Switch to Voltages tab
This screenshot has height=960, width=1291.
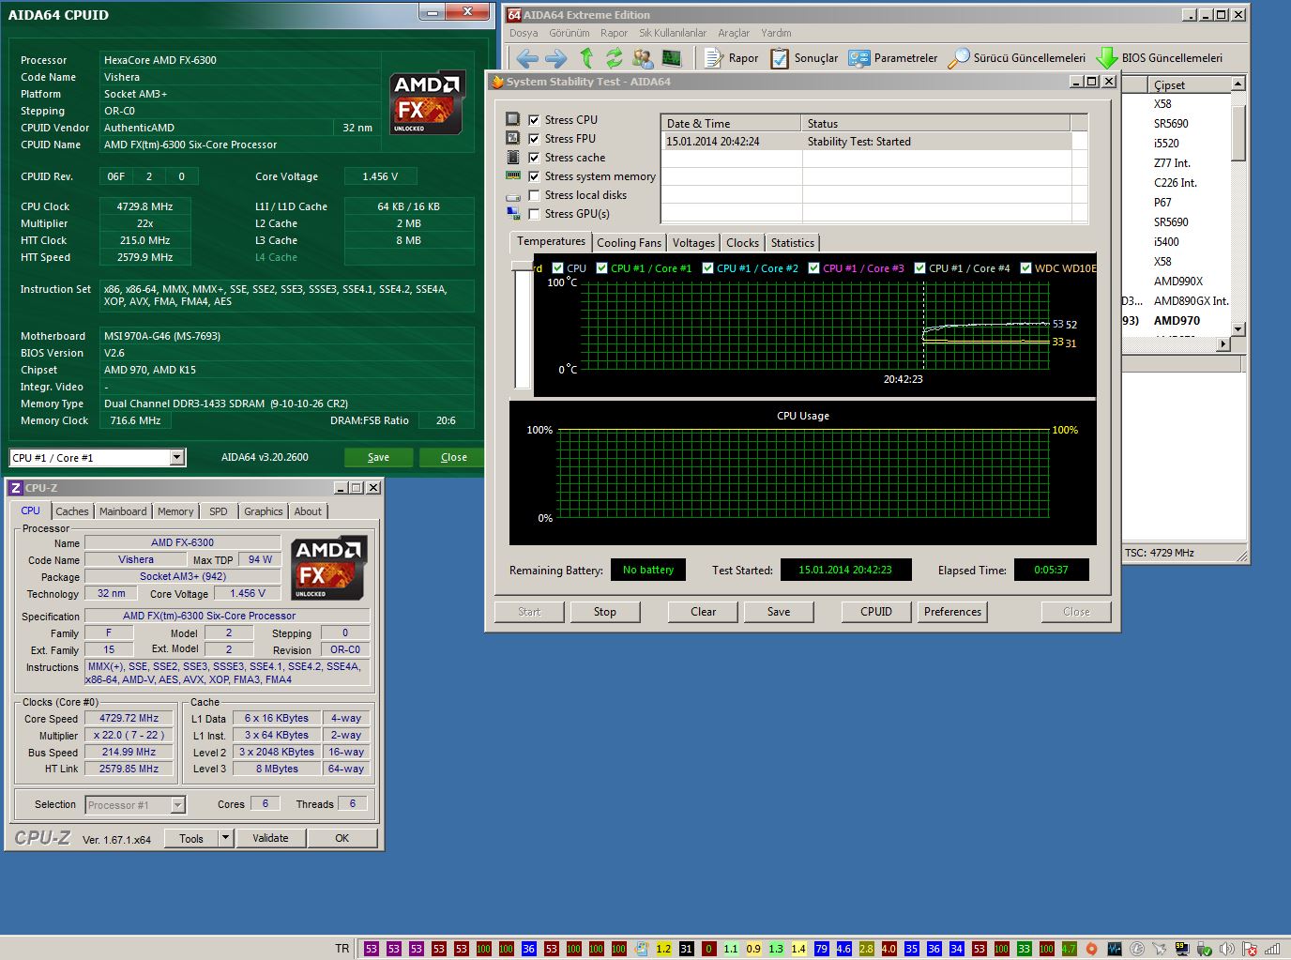693,243
